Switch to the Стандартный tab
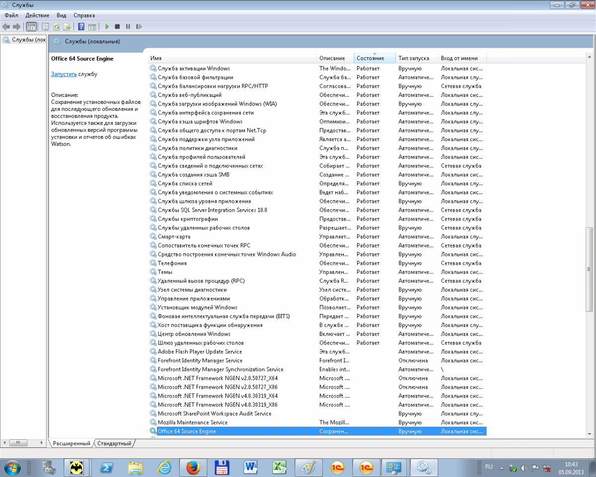This screenshot has width=596, height=477. (114, 443)
